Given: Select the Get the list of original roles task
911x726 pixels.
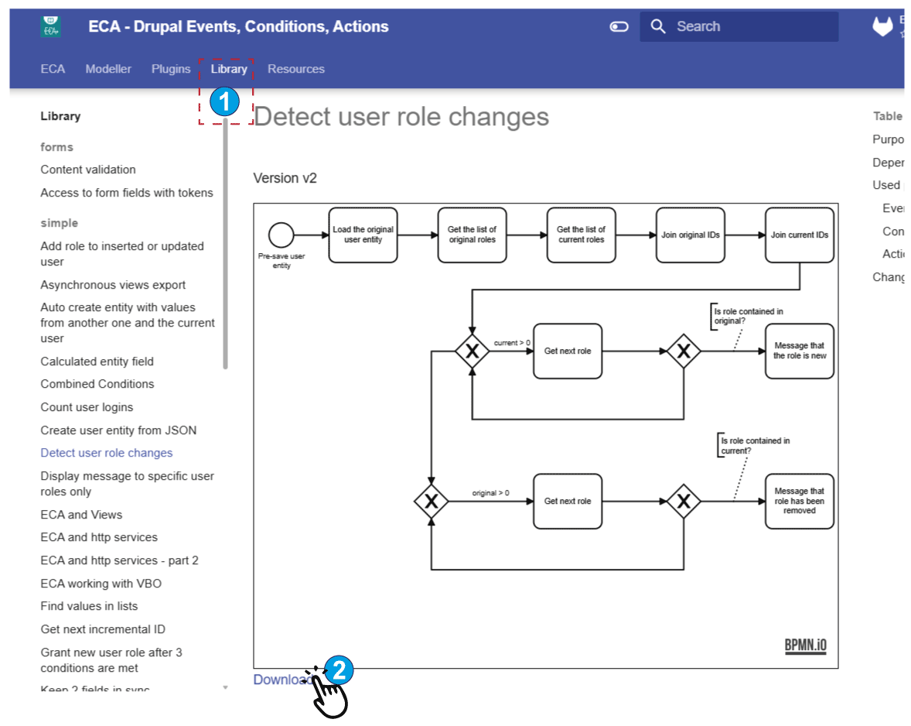Looking at the screenshot, I should [473, 235].
